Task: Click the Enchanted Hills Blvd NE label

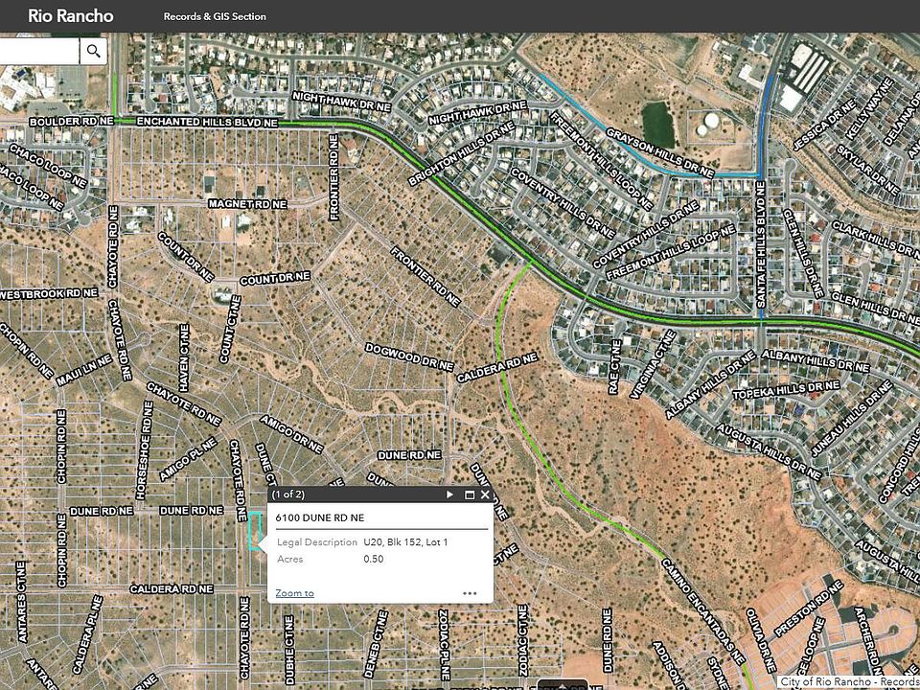Action: (x=207, y=124)
